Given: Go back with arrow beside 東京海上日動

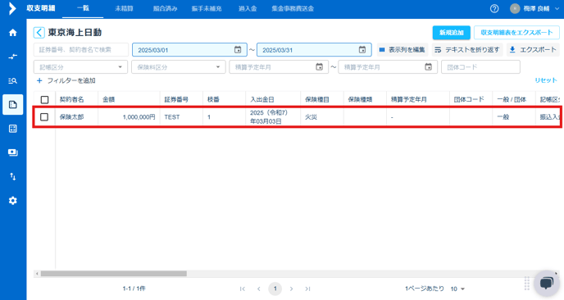Looking at the screenshot, I should point(39,32).
